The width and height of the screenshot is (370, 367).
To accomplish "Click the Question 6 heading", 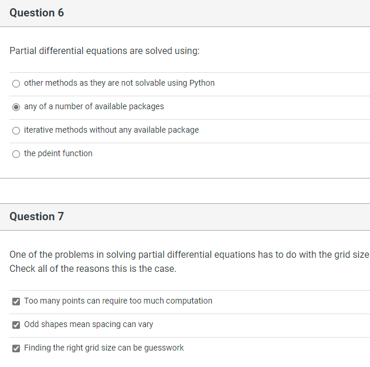I will click(x=36, y=13).
